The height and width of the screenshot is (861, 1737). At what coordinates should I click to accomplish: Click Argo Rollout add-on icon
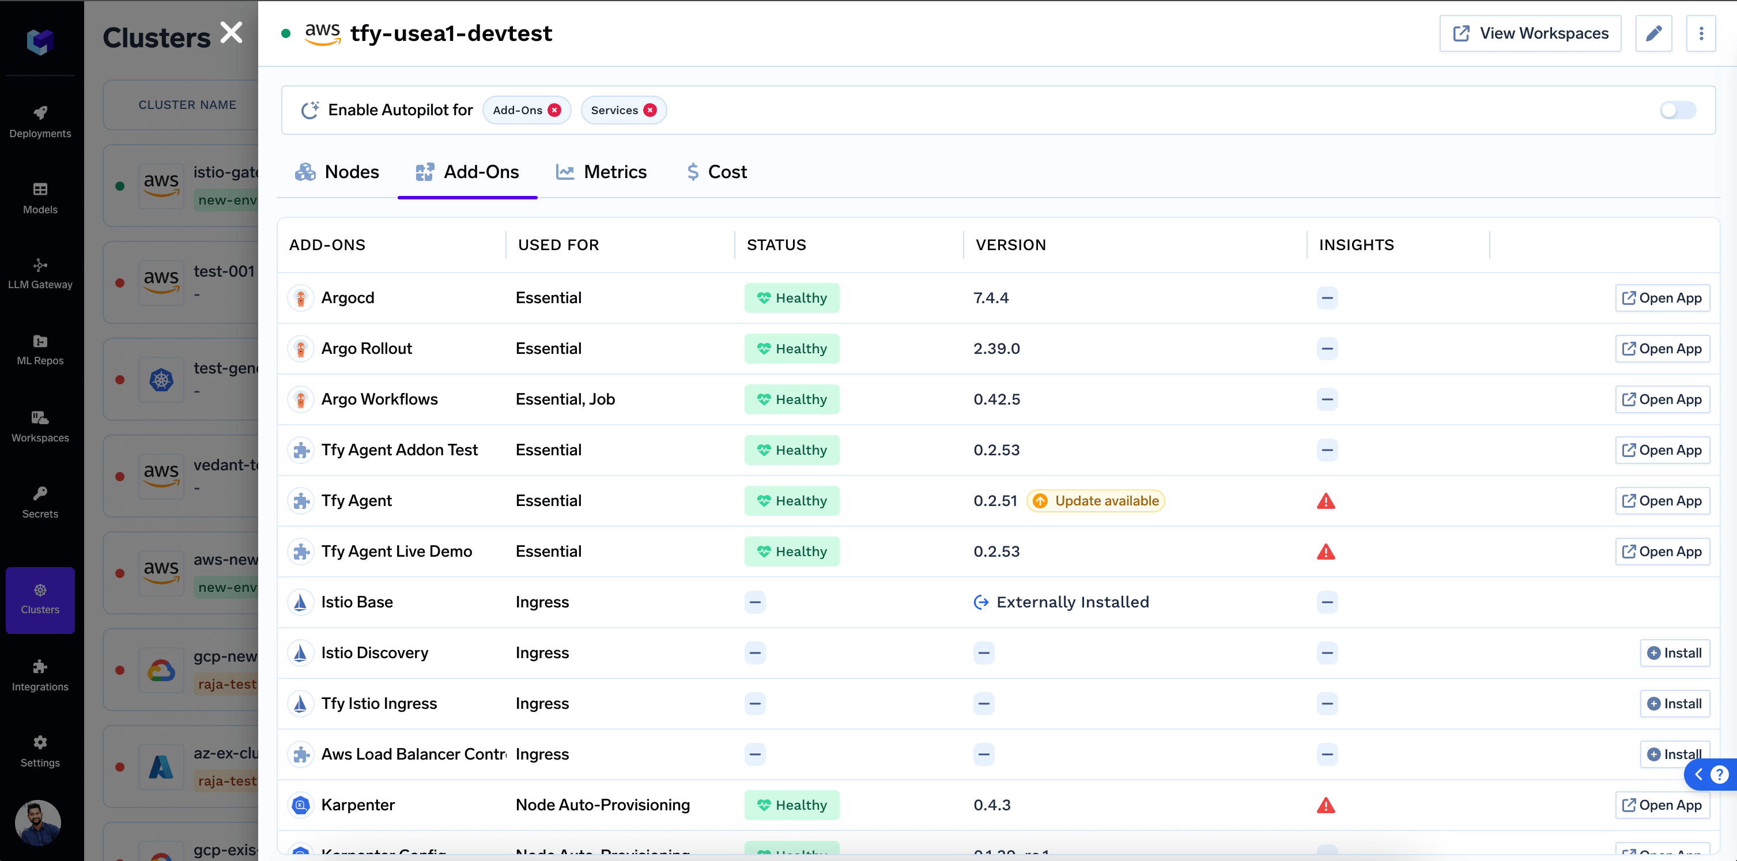pos(301,349)
